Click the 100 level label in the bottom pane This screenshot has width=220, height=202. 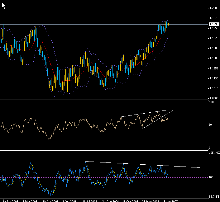(x=211, y=177)
